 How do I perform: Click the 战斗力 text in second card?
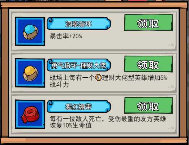59,85
